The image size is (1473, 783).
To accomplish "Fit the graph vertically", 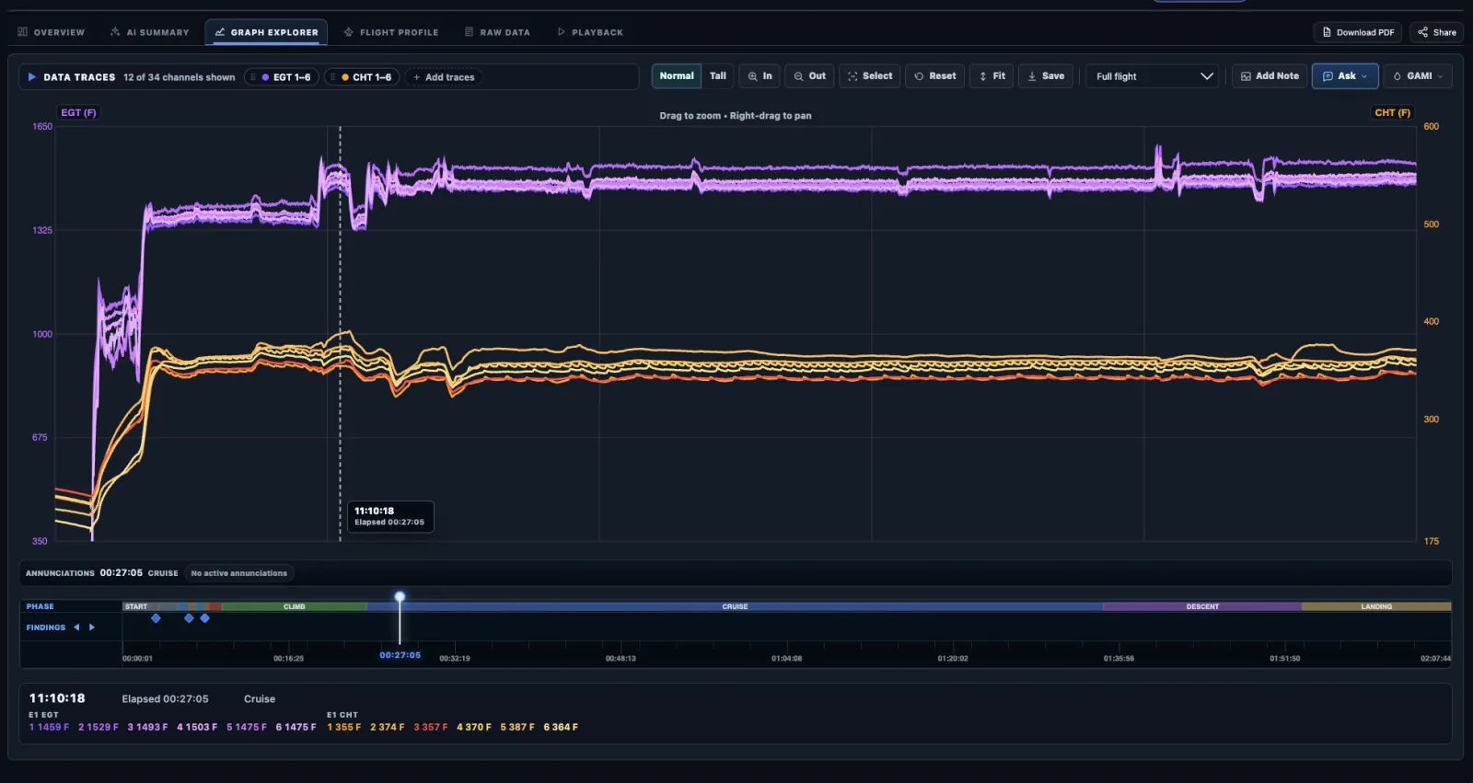I will click(992, 76).
